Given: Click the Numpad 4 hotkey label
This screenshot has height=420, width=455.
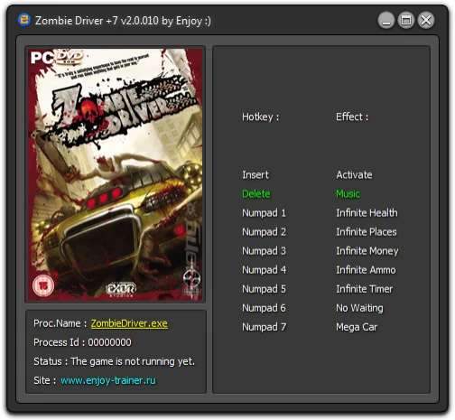Looking at the screenshot, I should coord(264,270).
